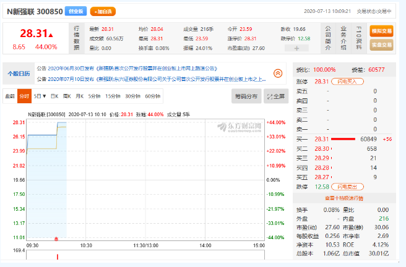Click the 44.00% change percentage under the price
The image size is (406, 267).
[x=46, y=47]
